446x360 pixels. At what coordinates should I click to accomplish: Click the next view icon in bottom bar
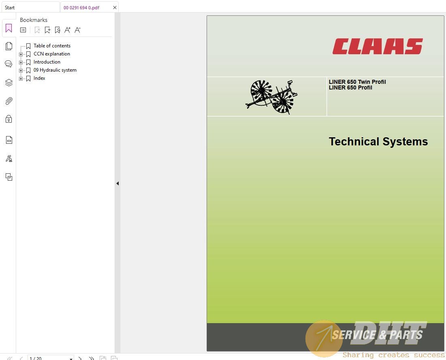click(x=114, y=358)
